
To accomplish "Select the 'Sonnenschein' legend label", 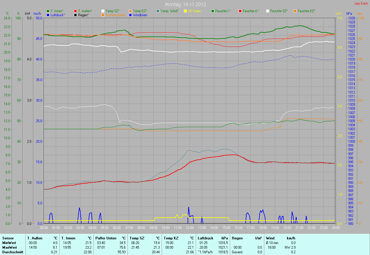I will (115, 15).
